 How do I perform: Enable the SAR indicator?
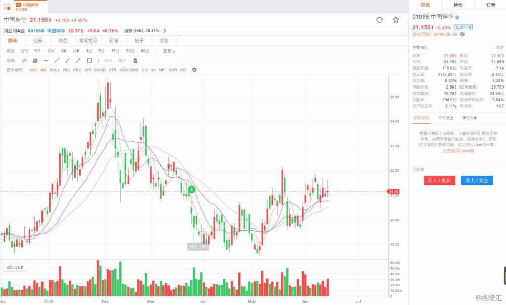[173, 70]
